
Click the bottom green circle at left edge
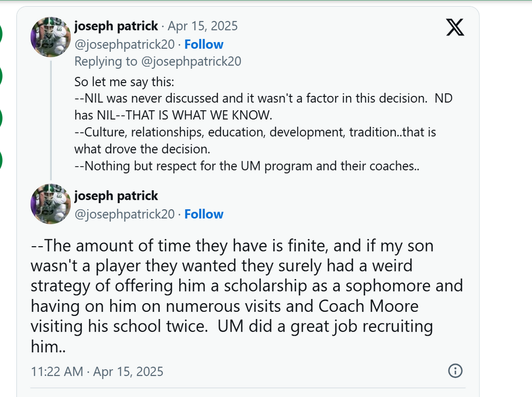[1, 159]
